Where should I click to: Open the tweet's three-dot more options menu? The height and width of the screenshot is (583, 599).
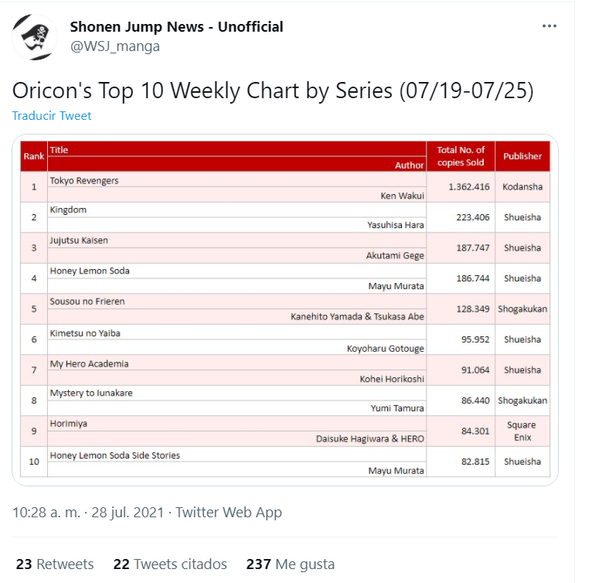tap(549, 26)
